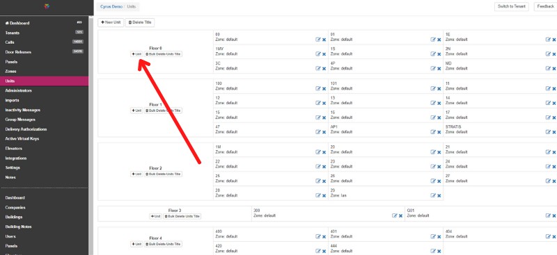Edit unit 23 with its pencil icon

(433, 166)
